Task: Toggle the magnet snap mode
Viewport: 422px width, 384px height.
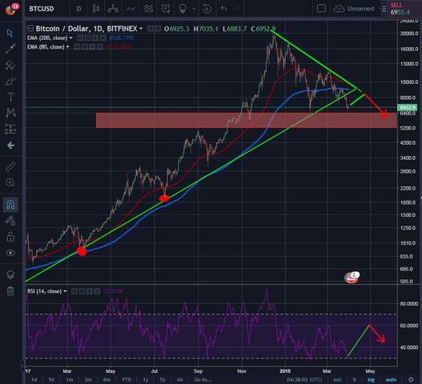Action: (x=10, y=205)
